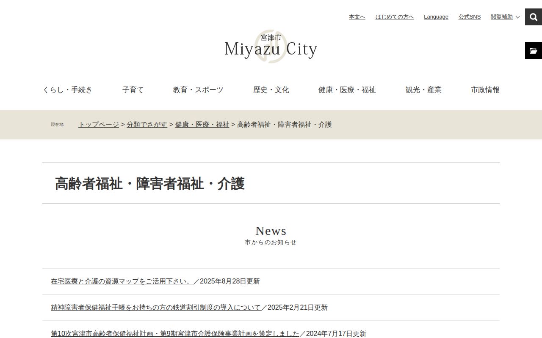Click the 2025年2月21日更新 date text

[298, 308]
